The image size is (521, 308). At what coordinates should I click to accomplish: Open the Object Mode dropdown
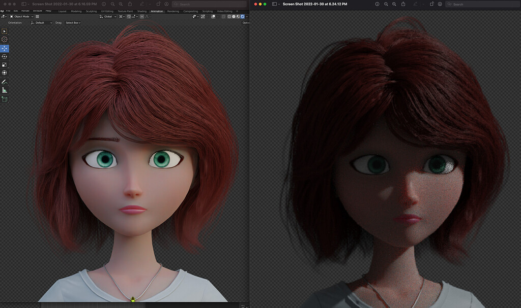click(x=20, y=16)
